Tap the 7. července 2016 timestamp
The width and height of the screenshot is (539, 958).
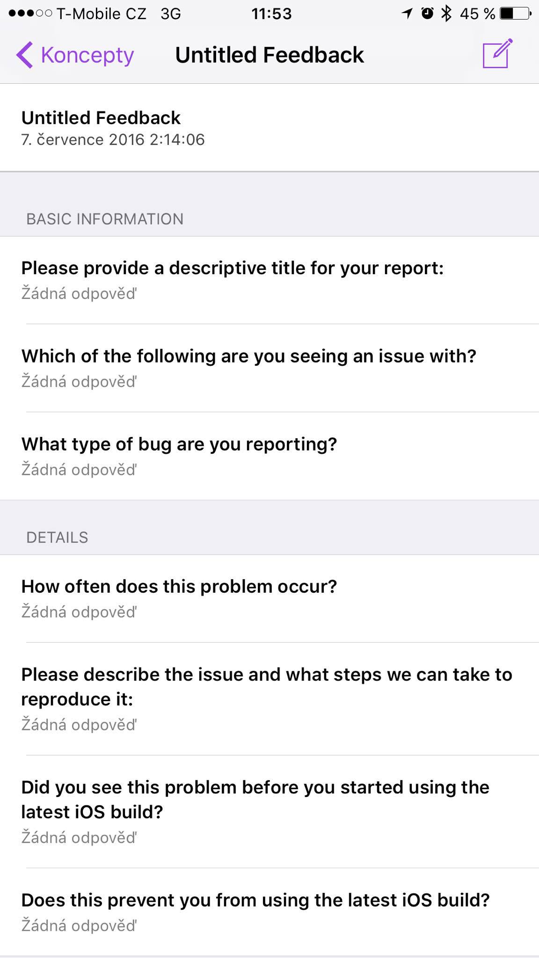113,139
